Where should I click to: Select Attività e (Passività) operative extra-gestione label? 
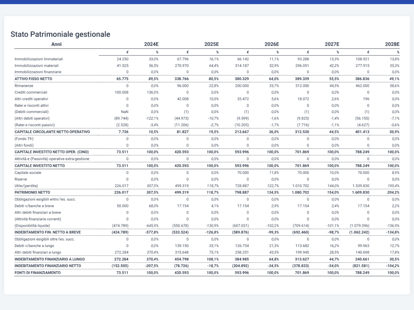[52, 159]
